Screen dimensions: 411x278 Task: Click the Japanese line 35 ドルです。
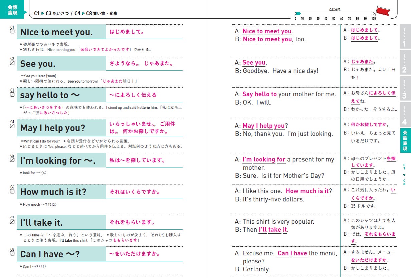coord(364,206)
